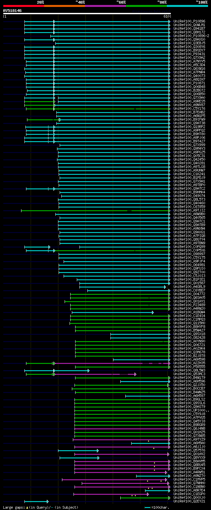Select label UniRef100_Q9SX18
The image size is (211, 510).
click(x=189, y=334)
